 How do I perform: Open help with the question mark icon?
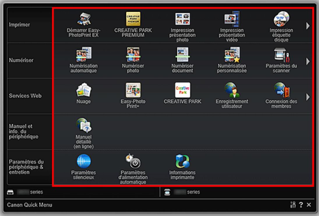(x=301, y=205)
